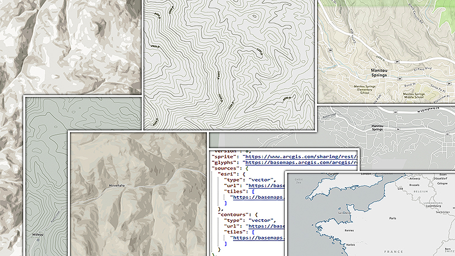
Task: Click the Bond St street label
Action: point(409,85)
